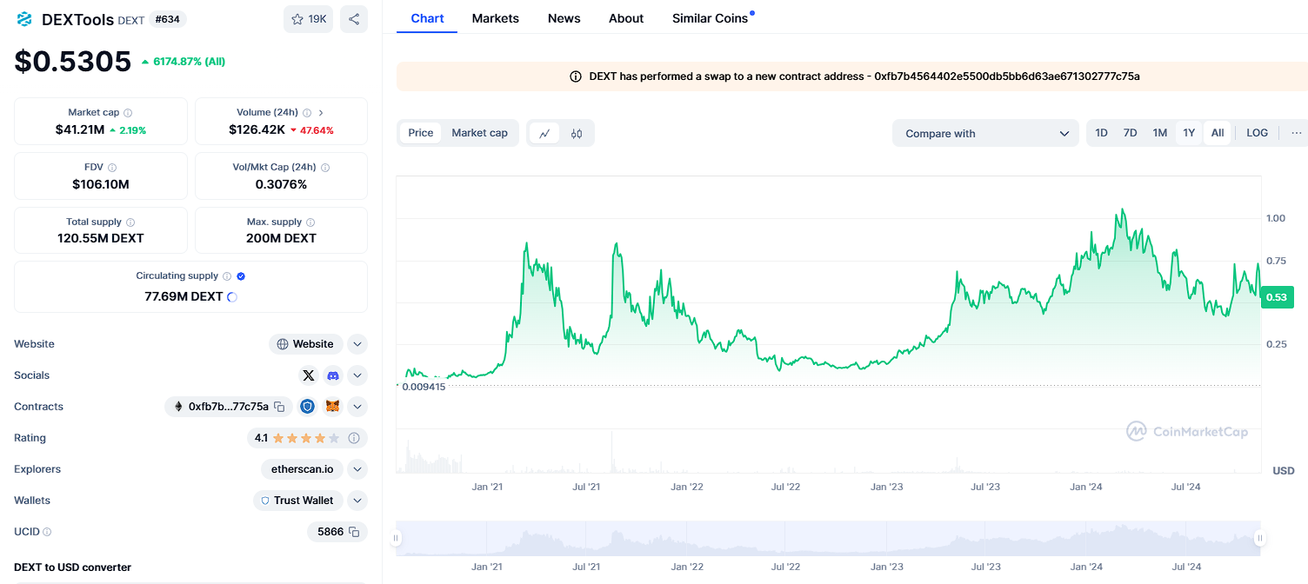Click the verified circulating supply badge
This screenshot has height=584, width=1308.
[241, 276]
